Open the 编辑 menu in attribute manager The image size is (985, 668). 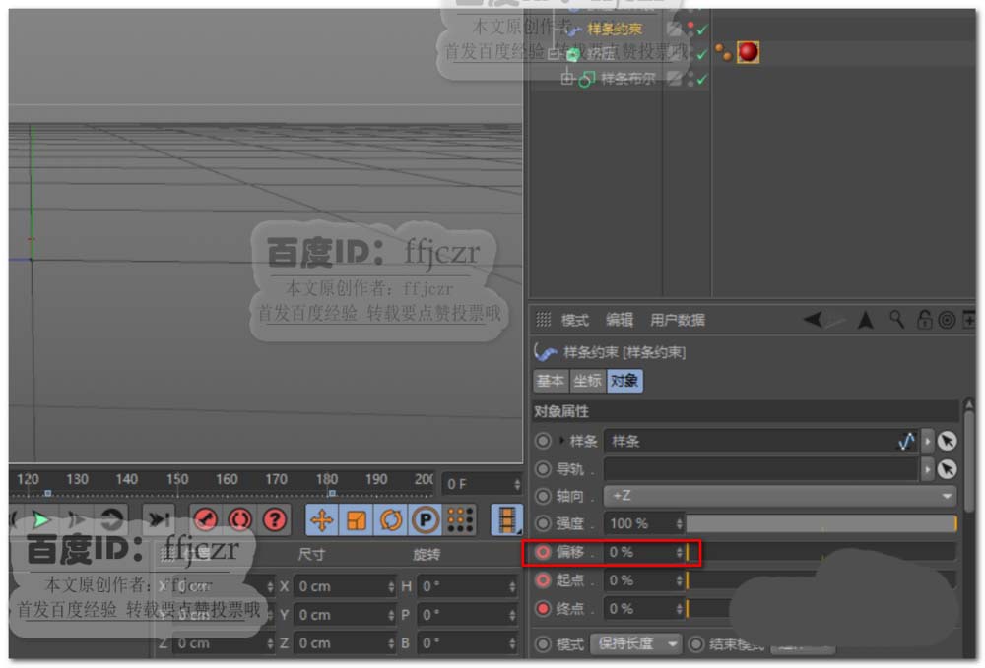tap(620, 320)
